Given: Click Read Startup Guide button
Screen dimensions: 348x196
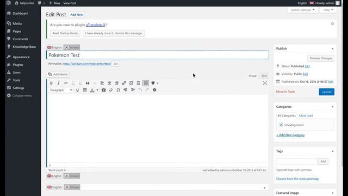Looking at the screenshot, I should [65, 33].
